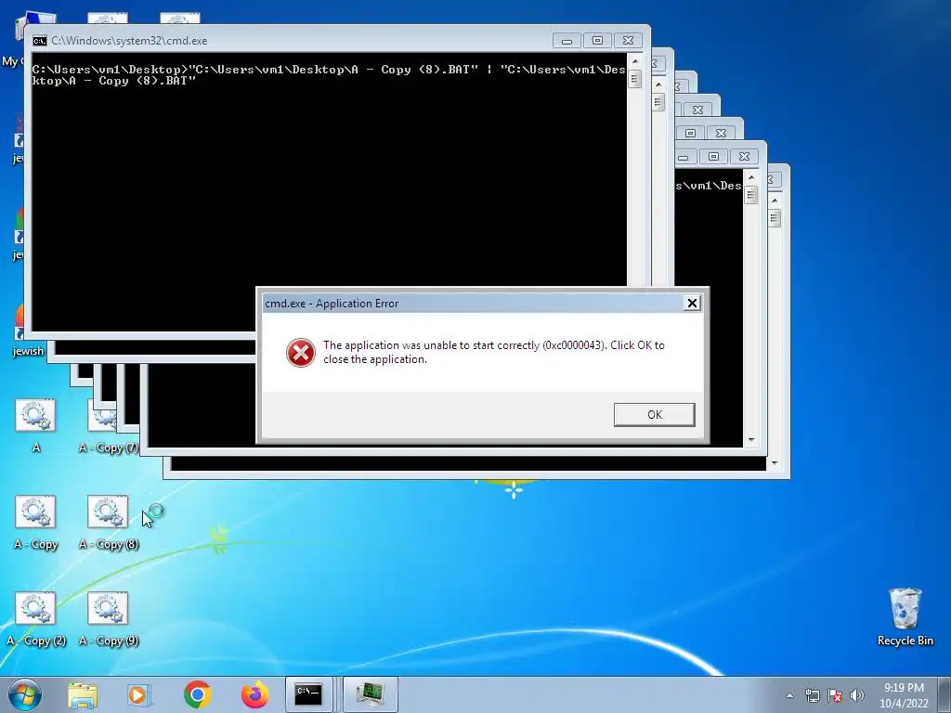Open Windows Explorer from the taskbar
Viewport: 951px width, 713px height.
coord(83,694)
